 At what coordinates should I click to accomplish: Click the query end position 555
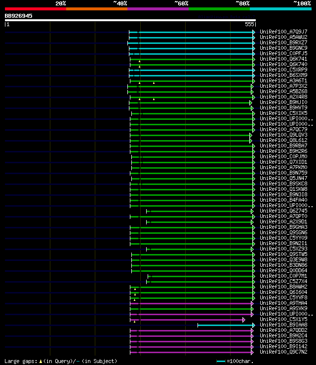pyautogui.click(x=249, y=24)
